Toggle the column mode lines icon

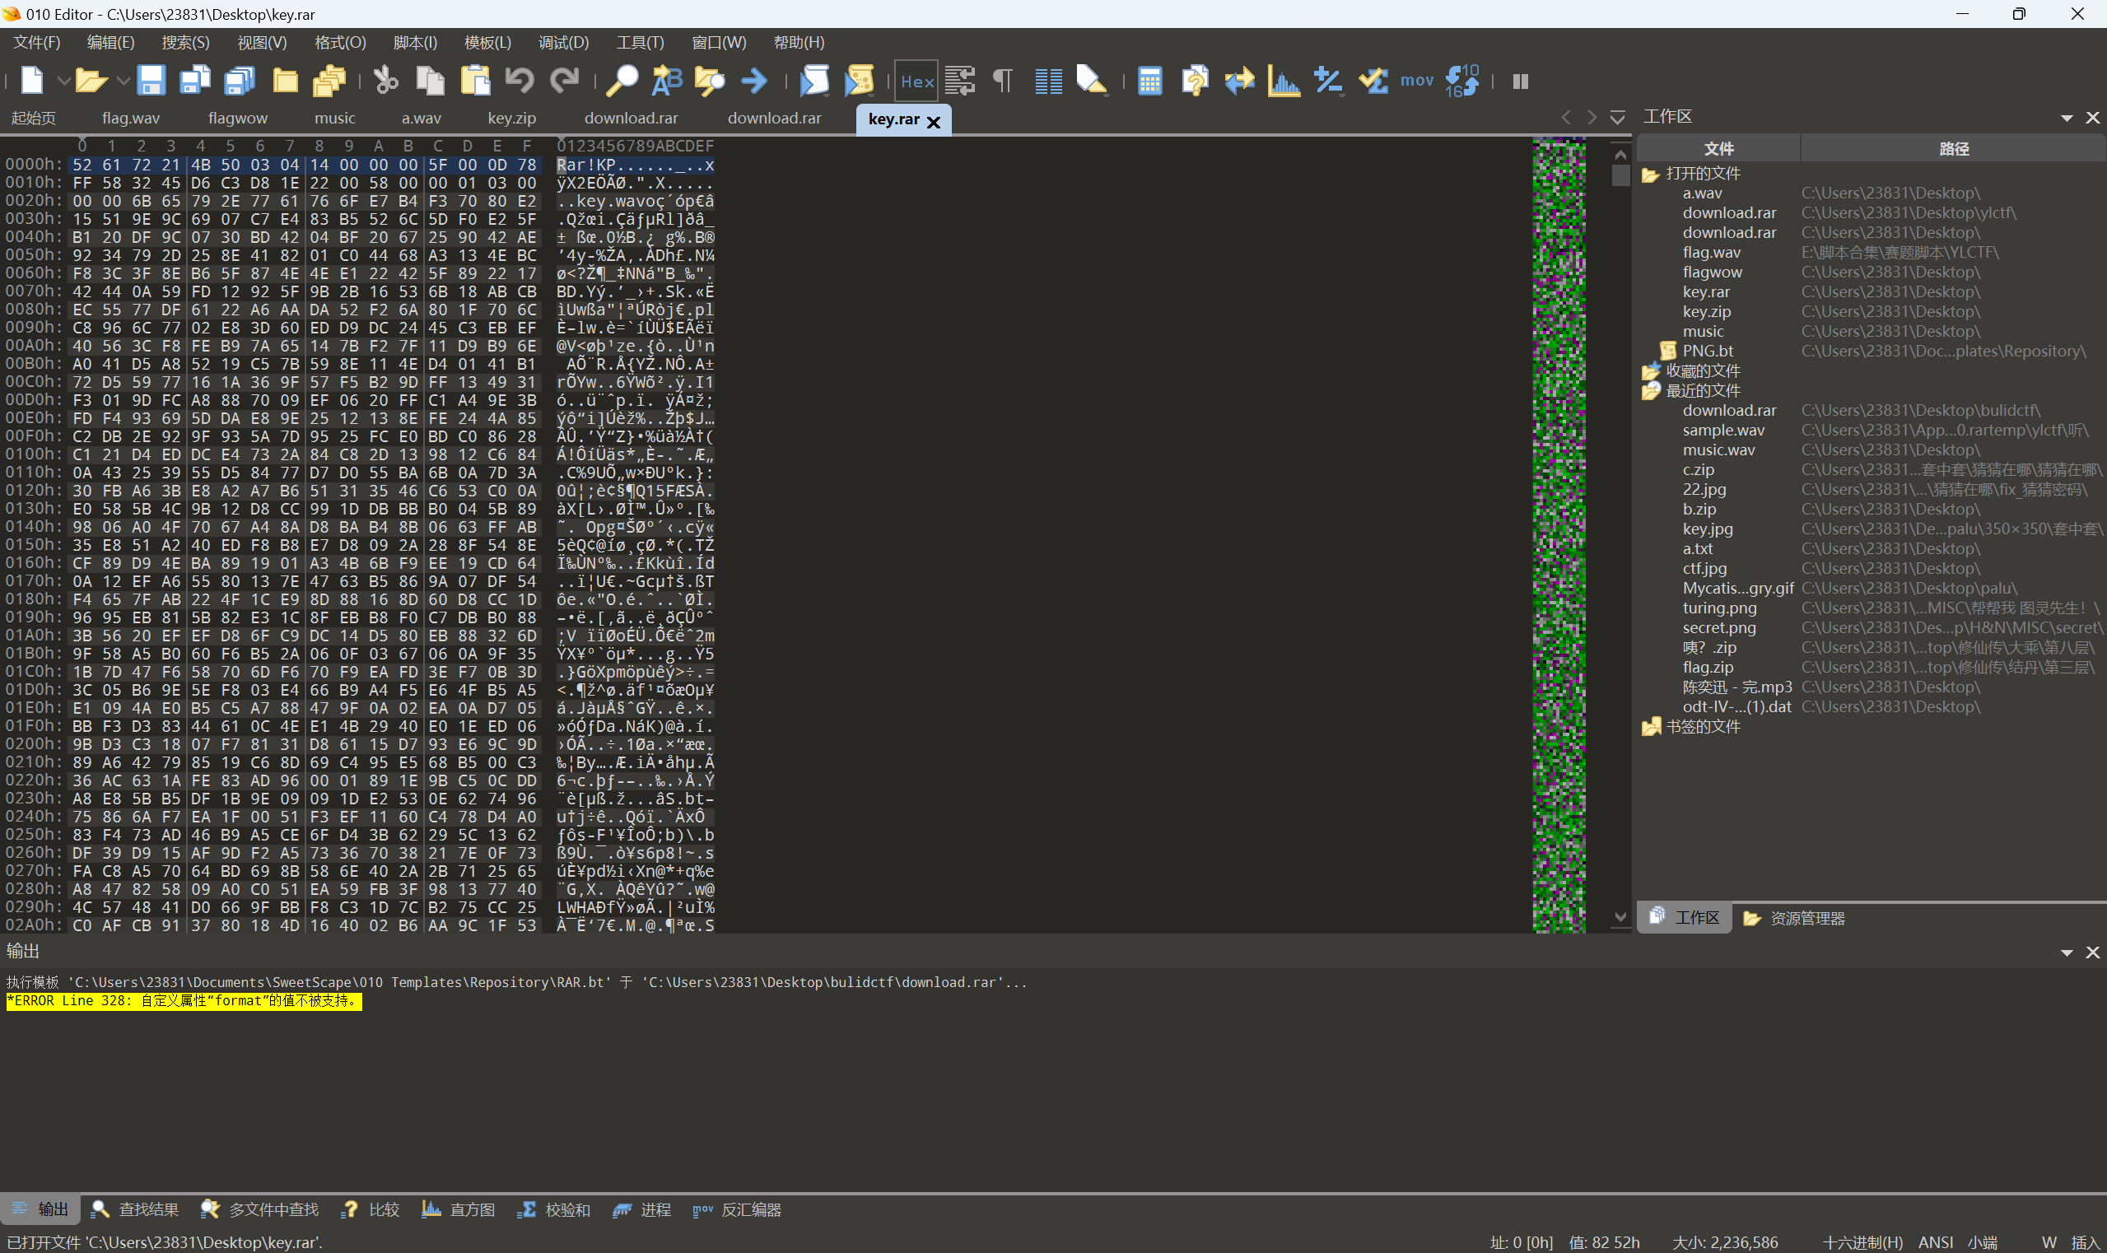pyautogui.click(x=1048, y=81)
